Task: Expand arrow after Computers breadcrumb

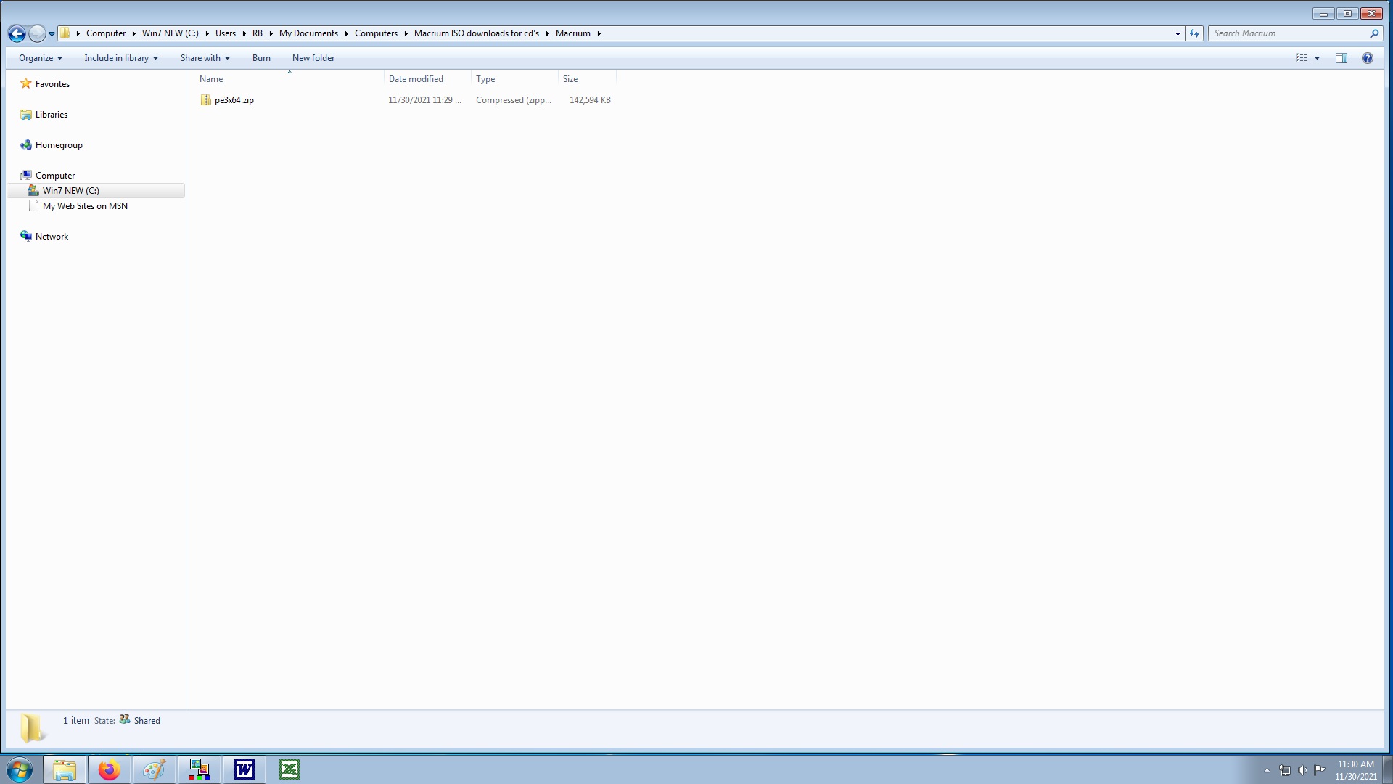Action: 406,33
